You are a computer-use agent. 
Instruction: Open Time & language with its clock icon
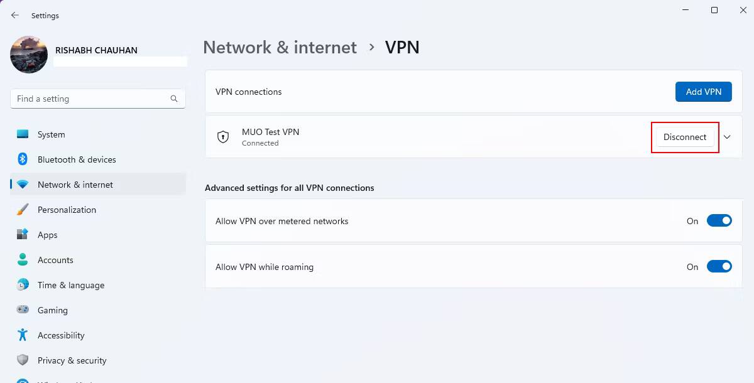click(23, 284)
